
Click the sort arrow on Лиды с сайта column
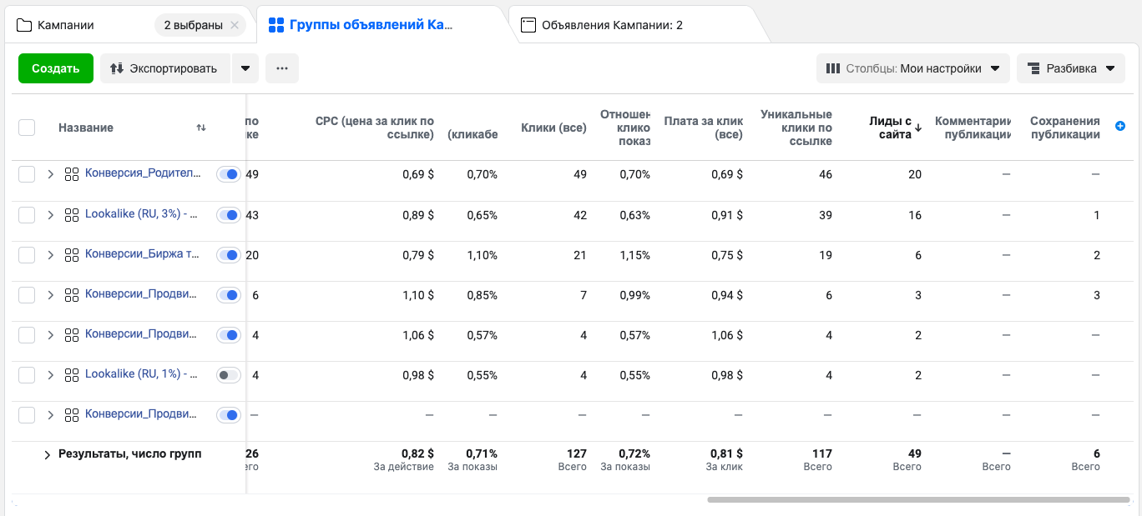918,128
